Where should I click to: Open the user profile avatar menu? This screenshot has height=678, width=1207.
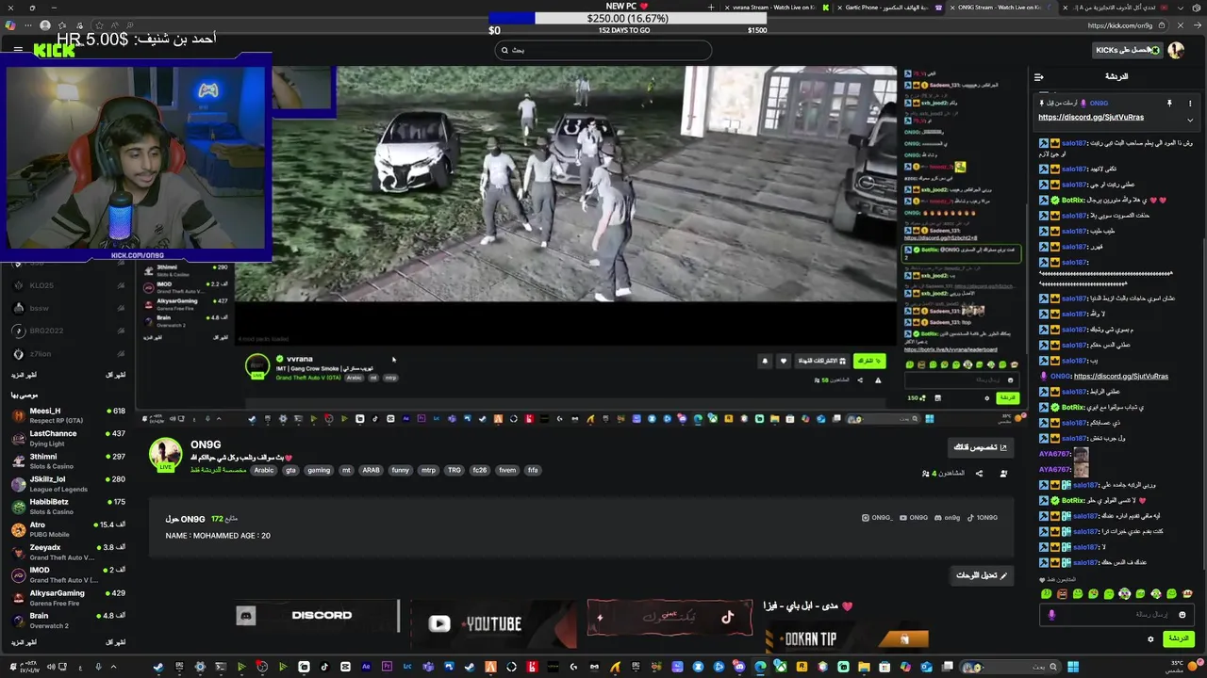point(1176,50)
